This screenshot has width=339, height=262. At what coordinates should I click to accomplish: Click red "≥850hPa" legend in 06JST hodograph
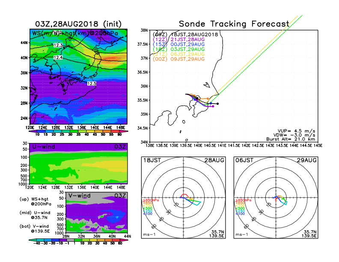point(244,200)
